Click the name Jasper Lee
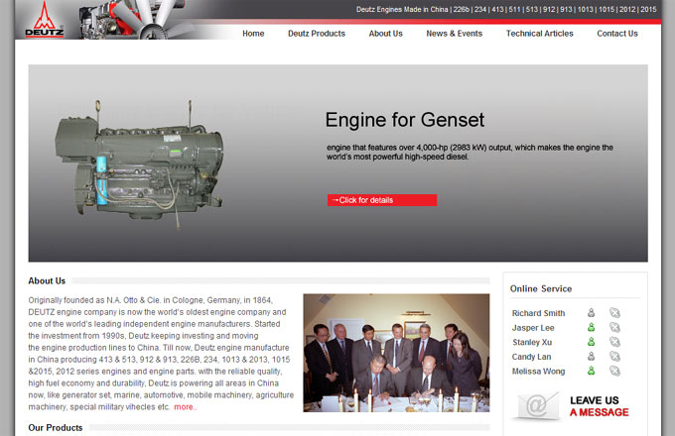Screen dimensions: 675x436 pyautogui.click(x=533, y=328)
